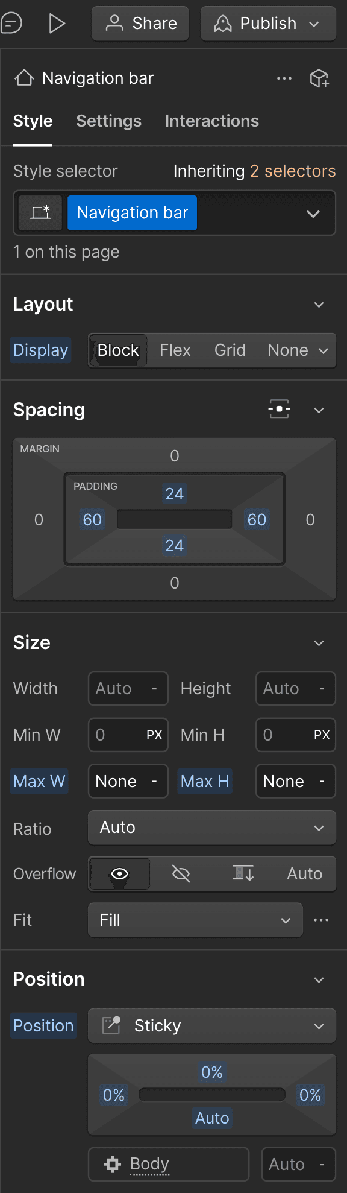The image size is (347, 1193).
Task: Click the home icon next to Navigation bar
Action: pyautogui.click(x=23, y=78)
